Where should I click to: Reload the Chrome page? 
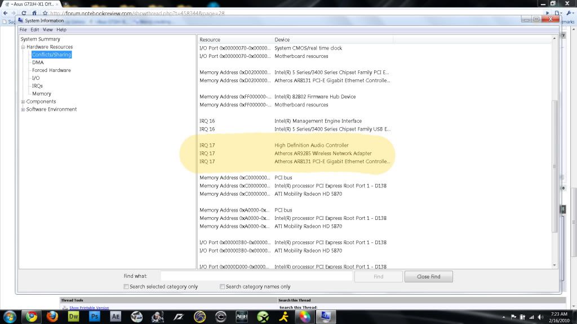(24, 13)
